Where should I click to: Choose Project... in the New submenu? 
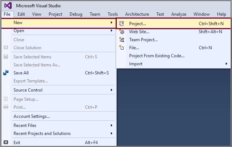tap(173, 24)
